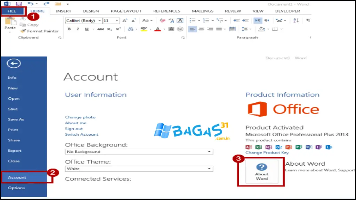Apply center paragraph alignment
Viewport: 356px width, 200px height.
201,28
